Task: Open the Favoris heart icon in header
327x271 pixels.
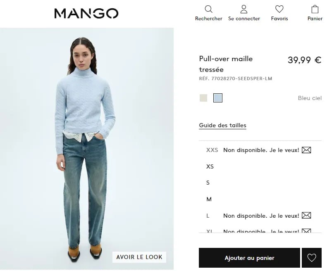Action: click(279, 9)
